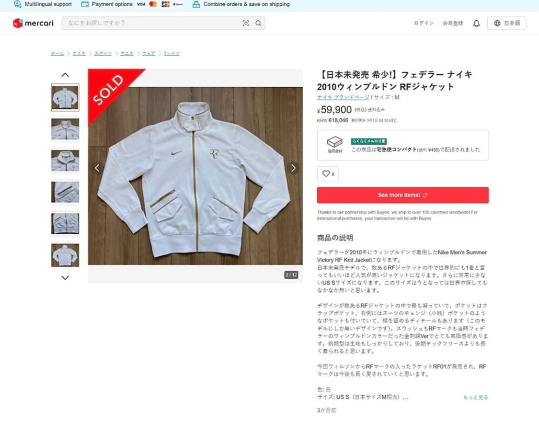Open ナイキ breadcrumb link
The height and width of the screenshot is (423, 539).
(x=79, y=53)
